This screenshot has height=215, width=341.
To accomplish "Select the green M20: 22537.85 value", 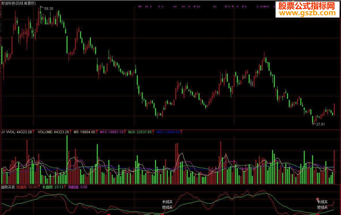I will click(140, 132).
